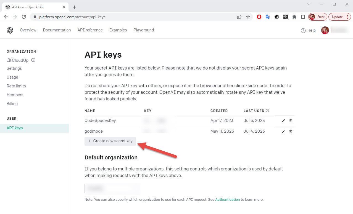Select the CloudUp organization
The width and height of the screenshot is (353, 214).
18,60
